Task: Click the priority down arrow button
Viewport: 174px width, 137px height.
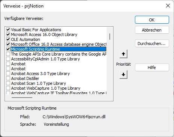Action: click(x=123, y=75)
